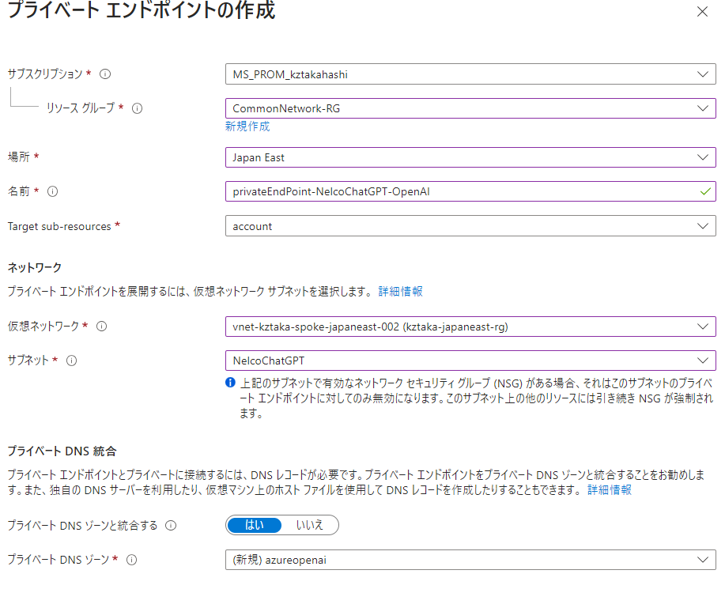Image resolution: width=725 pixels, height=589 pixels.
Task: Select はい on the DNS integration toggle
Action: tap(255, 525)
